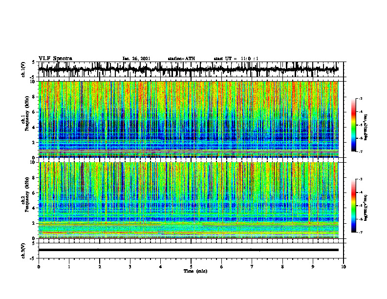Click the time axis tick label "7"

(x=252, y=267)
